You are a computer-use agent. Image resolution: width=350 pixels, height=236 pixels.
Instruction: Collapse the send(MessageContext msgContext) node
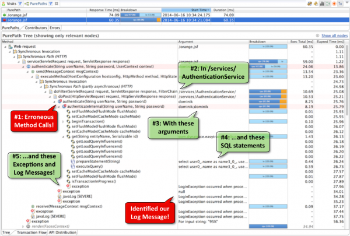click(27, 72)
